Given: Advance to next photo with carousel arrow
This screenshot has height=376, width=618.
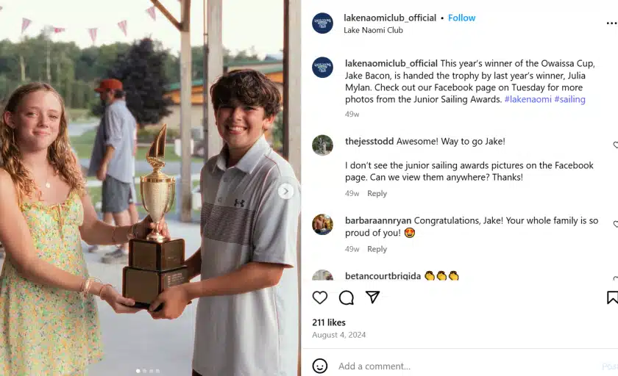Looking at the screenshot, I should pyautogui.click(x=285, y=192).
